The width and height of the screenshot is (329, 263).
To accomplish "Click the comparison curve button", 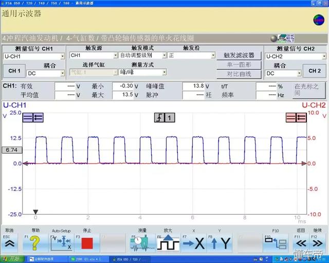I will point(239,74).
